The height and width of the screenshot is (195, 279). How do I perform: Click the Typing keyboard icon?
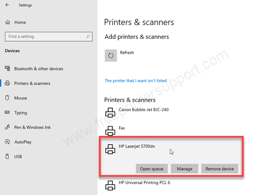pos(7,113)
